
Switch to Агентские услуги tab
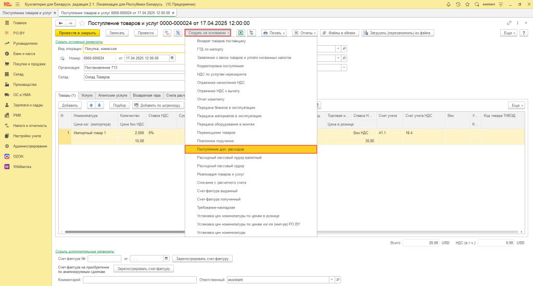[112, 96]
